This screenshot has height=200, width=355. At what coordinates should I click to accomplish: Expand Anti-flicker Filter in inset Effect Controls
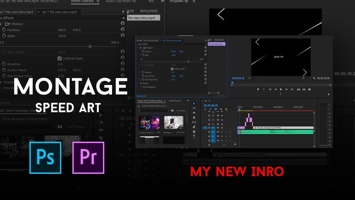coord(140,79)
